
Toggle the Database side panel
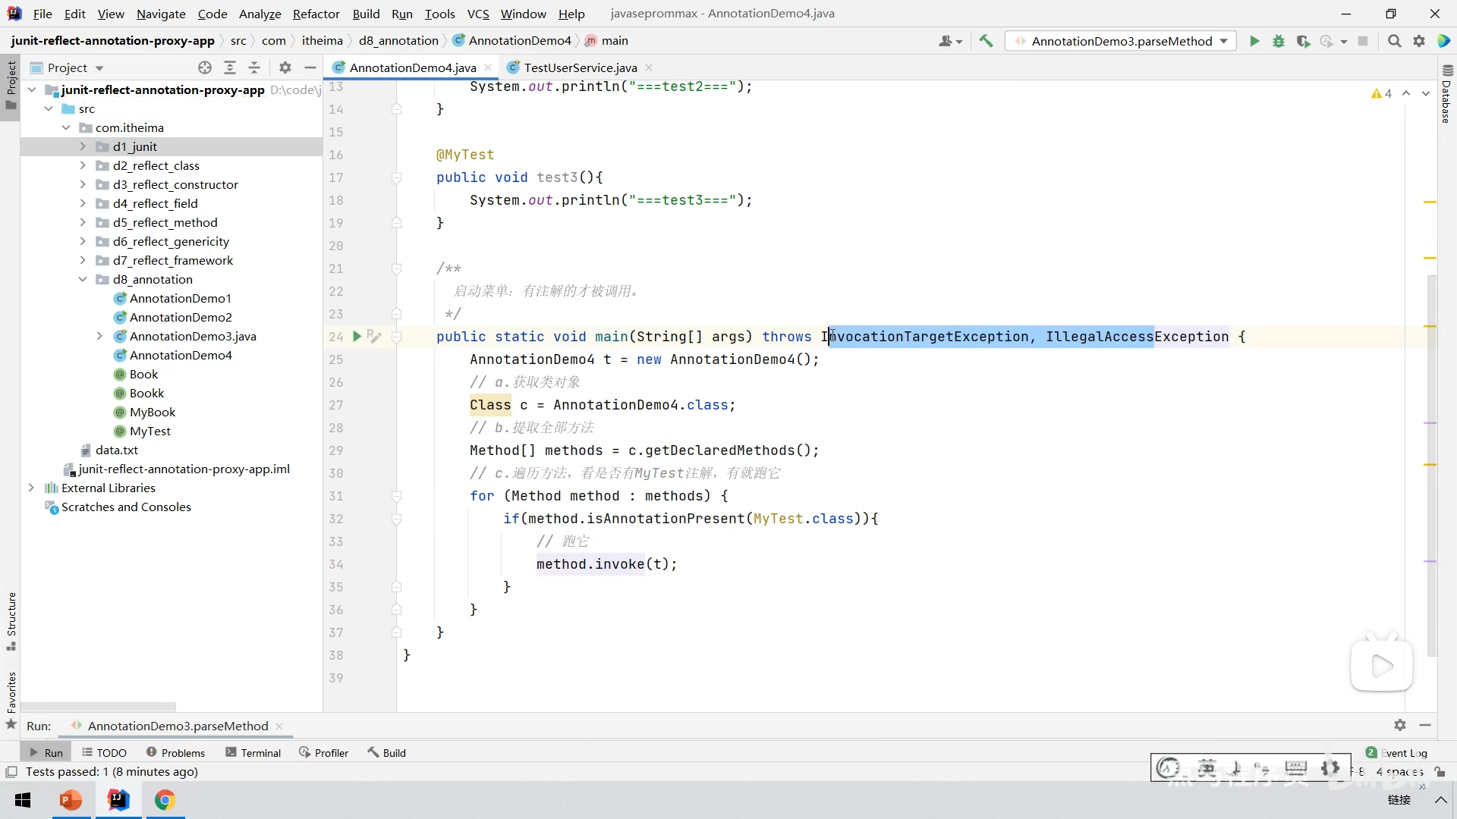pyautogui.click(x=1446, y=95)
